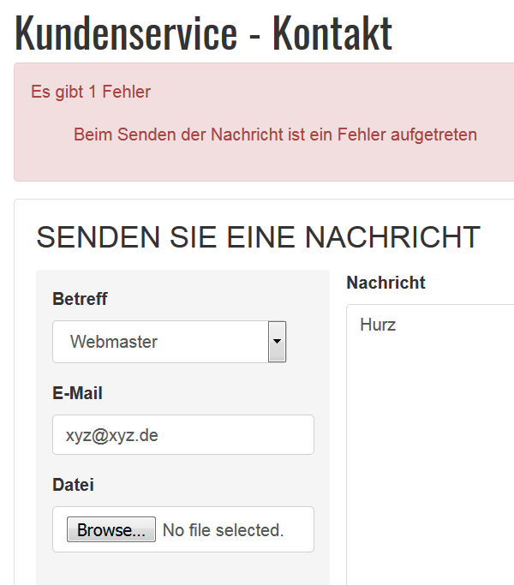This screenshot has width=514, height=585.
Task: Click the 'Es gibt 1 Fehler' alert text
Action: tap(91, 92)
